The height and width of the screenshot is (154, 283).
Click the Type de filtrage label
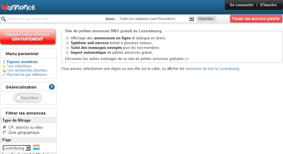16,121
